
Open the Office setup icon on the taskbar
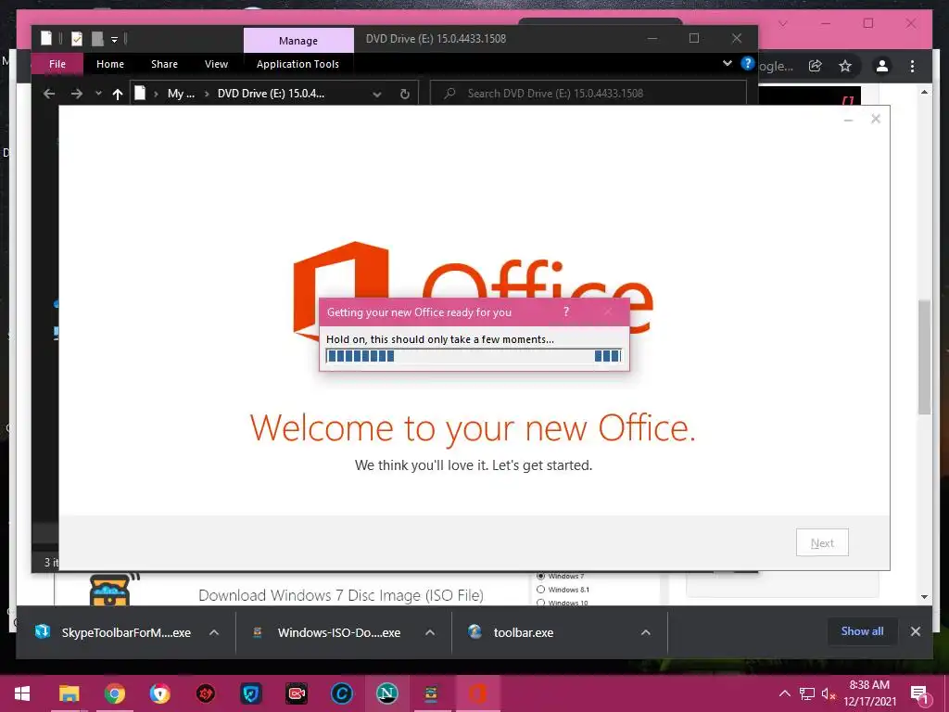477,693
